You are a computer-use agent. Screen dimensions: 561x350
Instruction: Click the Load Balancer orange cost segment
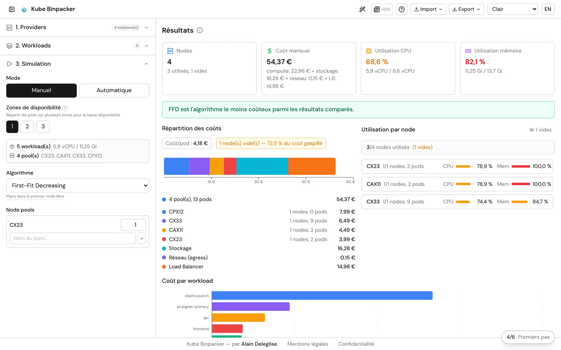point(312,166)
